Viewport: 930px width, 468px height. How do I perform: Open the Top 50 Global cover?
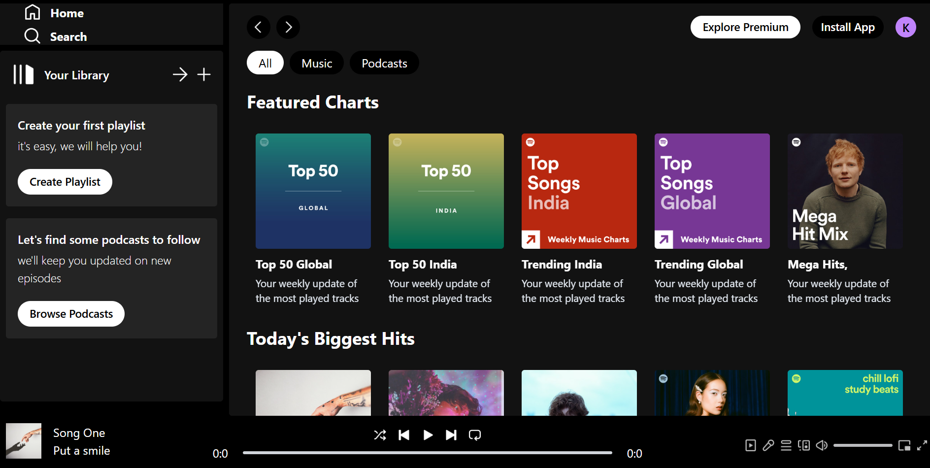[x=313, y=191]
